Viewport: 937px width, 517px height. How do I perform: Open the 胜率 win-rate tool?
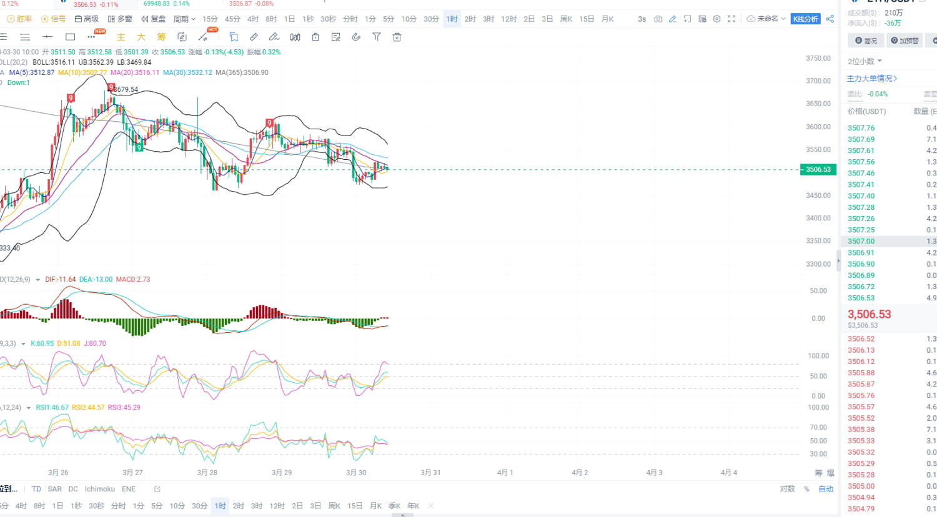tap(19, 19)
